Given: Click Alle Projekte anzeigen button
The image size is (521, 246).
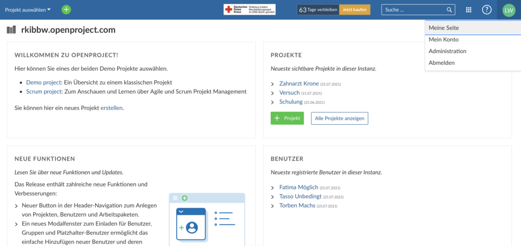Looking at the screenshot, I should click(339, 118).
